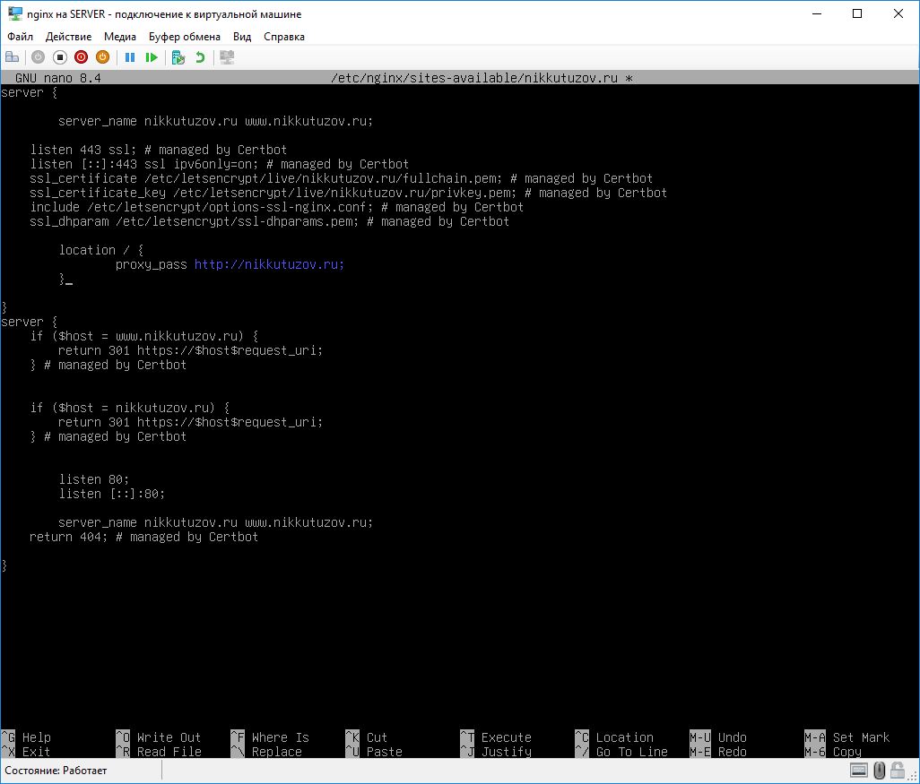920x784 pixels.
Task: Open the Вид menu
Action: (242, 37)
